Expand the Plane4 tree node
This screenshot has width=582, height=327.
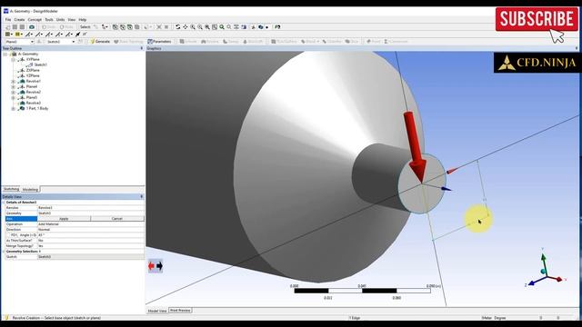14,87
